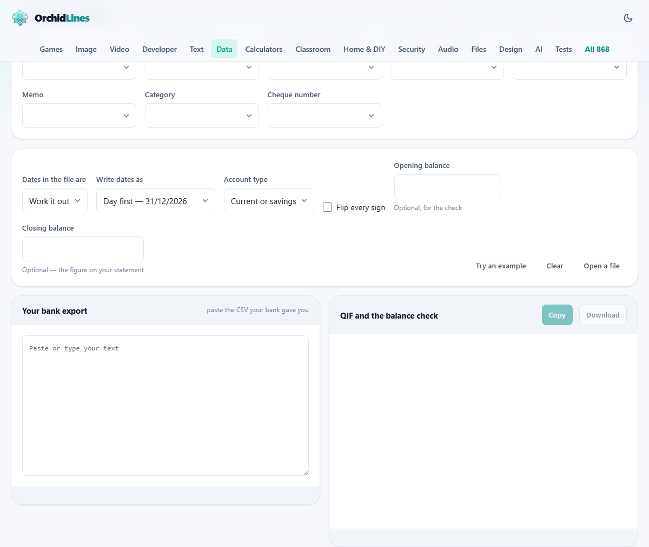This screenshot has width=649, height=547.
Task: Click the QIF and balance check output area
Action: tap(484, 431)
